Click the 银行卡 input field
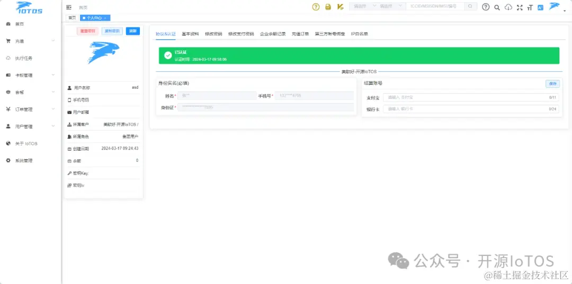The width and height of the screenshot is (572, 284). [x=471, y=109]
